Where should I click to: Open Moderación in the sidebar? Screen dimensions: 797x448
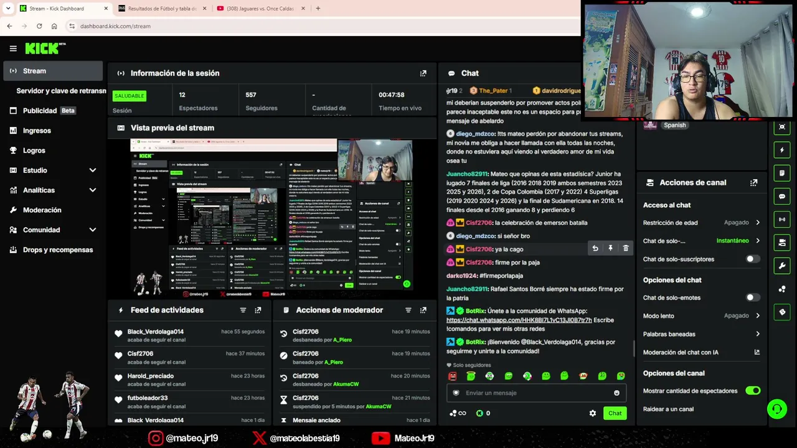(x=53, y=210)
